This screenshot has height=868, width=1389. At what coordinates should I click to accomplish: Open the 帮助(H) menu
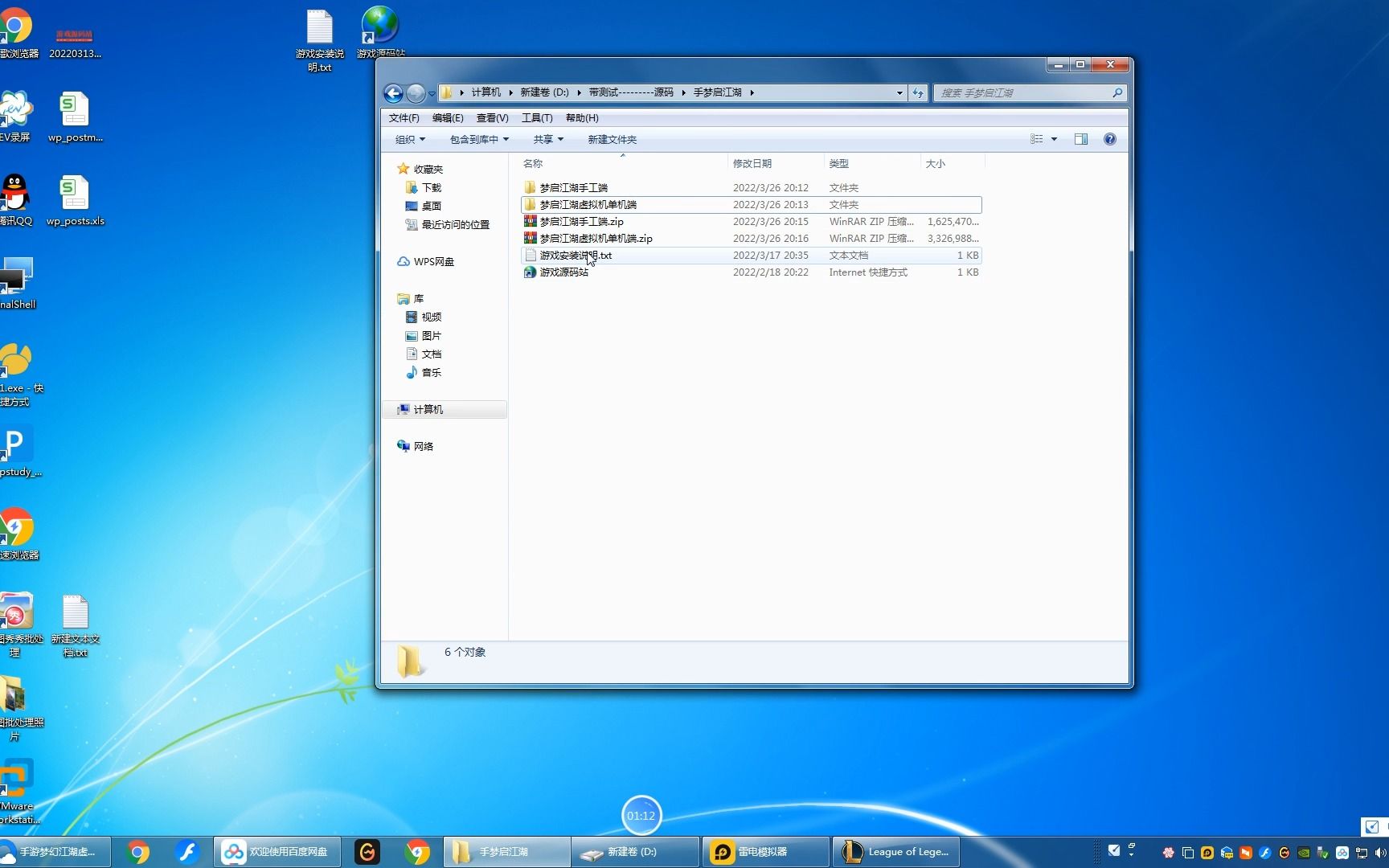(x=582, y=118)
